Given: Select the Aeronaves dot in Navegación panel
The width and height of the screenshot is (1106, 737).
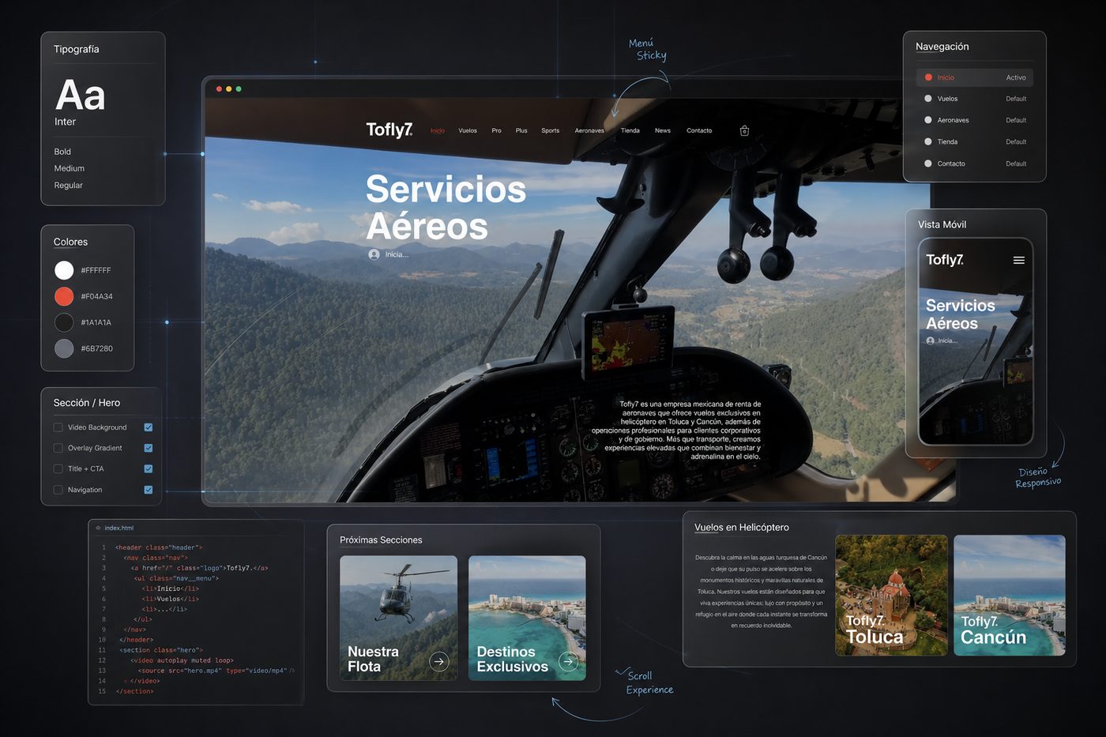Looking at the screenshot, I should 928,120.
